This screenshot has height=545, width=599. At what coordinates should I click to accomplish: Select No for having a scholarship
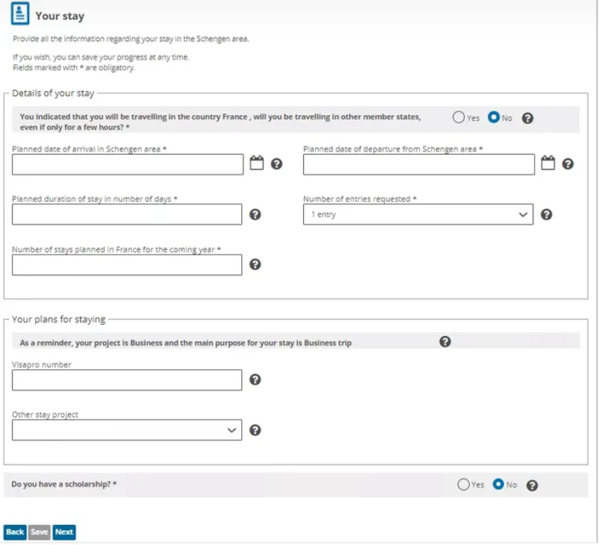tap(498, 485)
